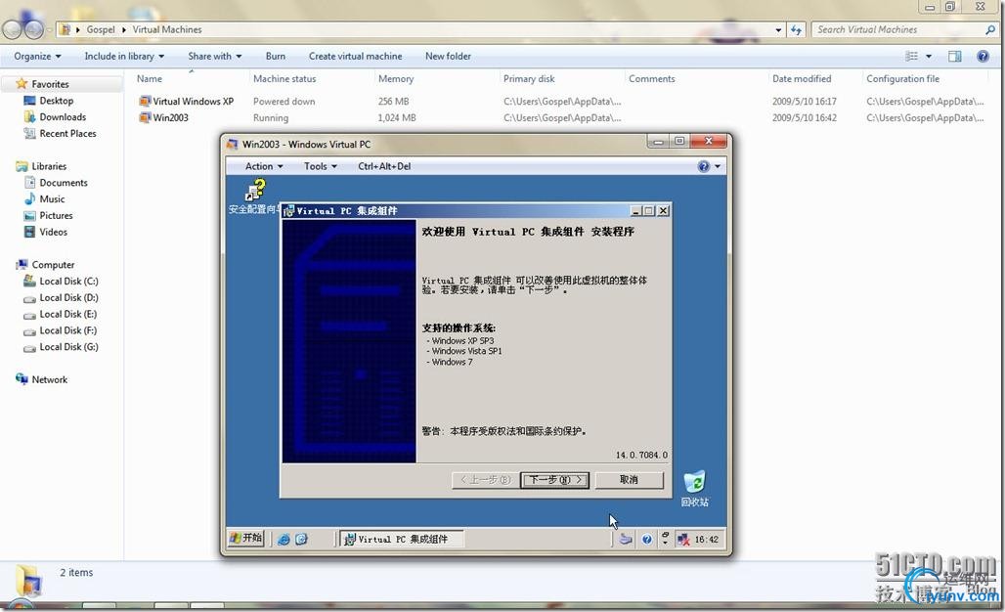The height and width of the screenshot is (612, 1005).
Task: Open Local Disk (C:) in sidebar
Action: tap(68, 282)
